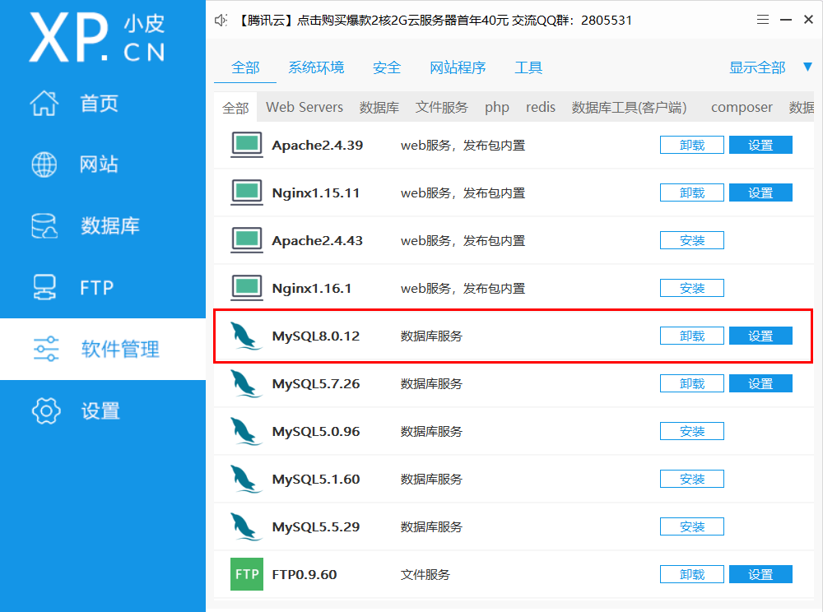
Task: Switch to the top 全部 category tab
Action: [245, 67]
